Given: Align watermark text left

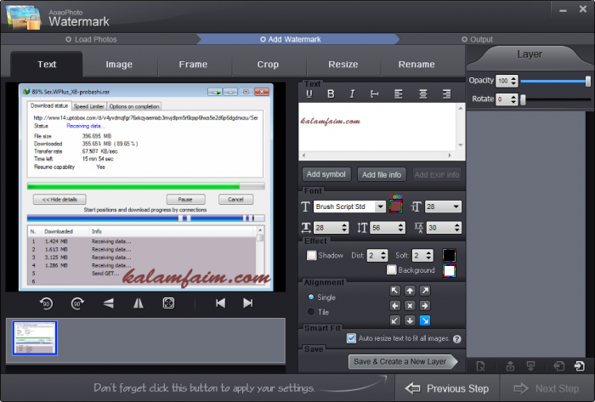Looking at the screenshot, I should point(399,94).
